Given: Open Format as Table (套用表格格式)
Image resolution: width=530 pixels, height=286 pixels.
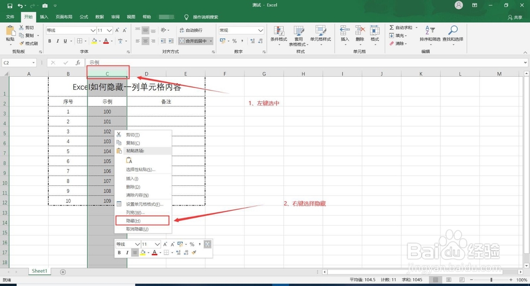Looking at the screenshot, I should tap(298, 36).
